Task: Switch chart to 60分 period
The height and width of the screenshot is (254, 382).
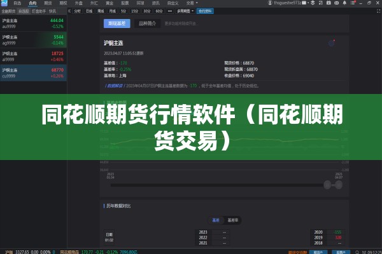Action: 159,11
